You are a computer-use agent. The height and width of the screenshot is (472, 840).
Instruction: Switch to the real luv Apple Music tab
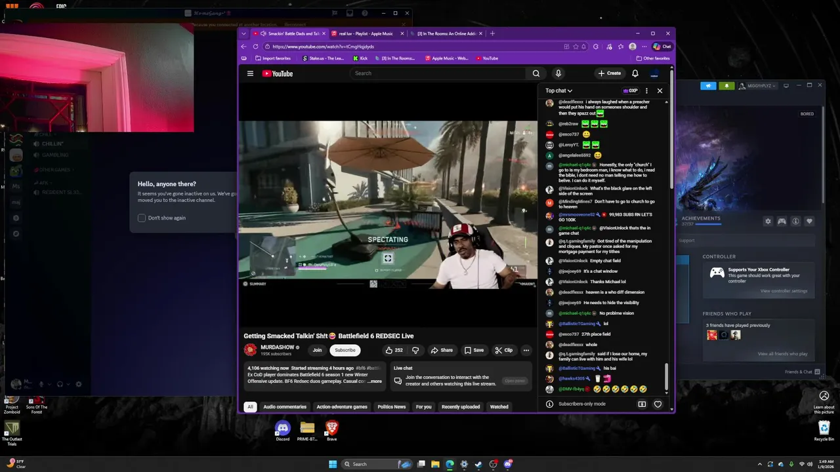(366, 33)
